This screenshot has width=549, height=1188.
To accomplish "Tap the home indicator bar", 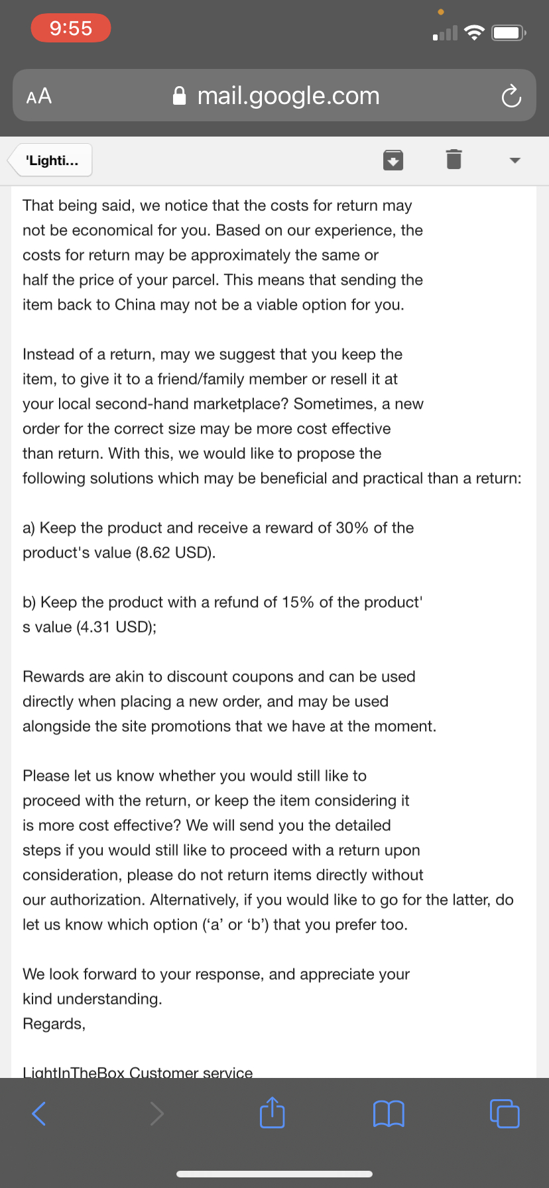I will (274, 1174).
